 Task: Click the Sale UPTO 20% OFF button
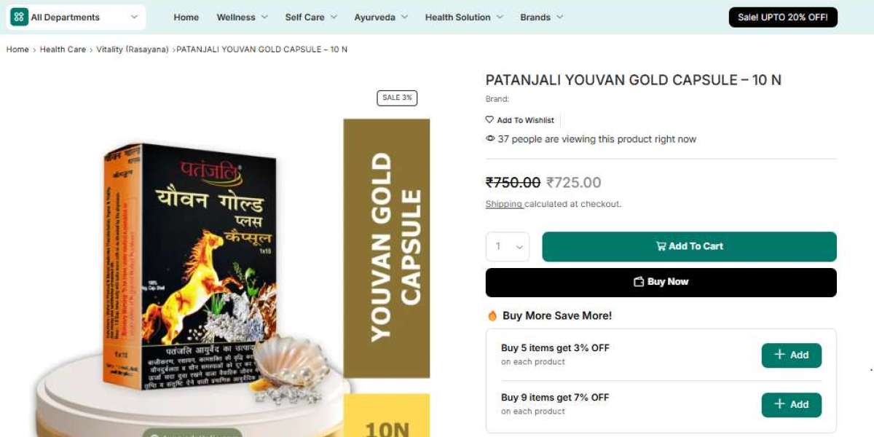(783, 17)
